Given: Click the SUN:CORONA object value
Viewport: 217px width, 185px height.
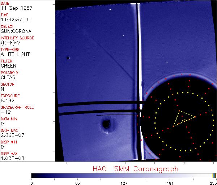Looking at the screenshot, I should [x=15, y=31].
